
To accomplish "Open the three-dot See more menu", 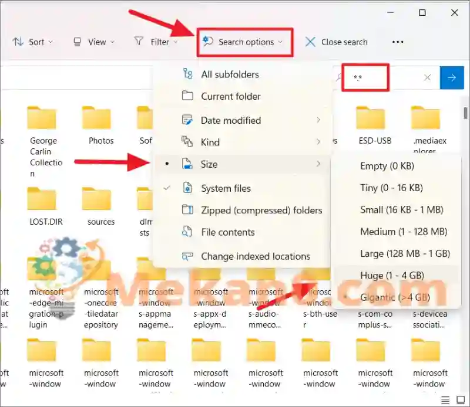I will (x=398, y=42).
